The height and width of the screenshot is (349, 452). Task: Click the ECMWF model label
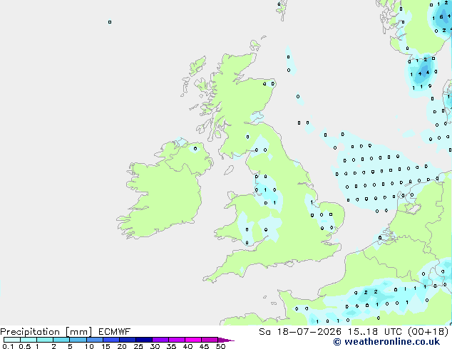(115, 332)
